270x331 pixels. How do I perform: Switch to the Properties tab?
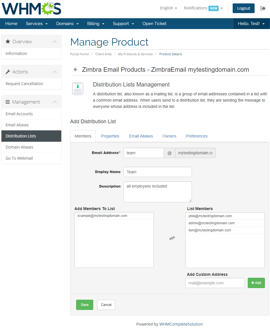pyautogui.click(x=110, y=136)
